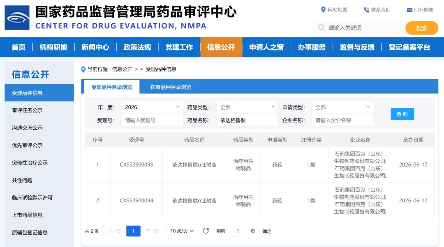Switch to 在审品种目录浏览 tab
Screen dimensions: 444x247
[x=171, y=87]
